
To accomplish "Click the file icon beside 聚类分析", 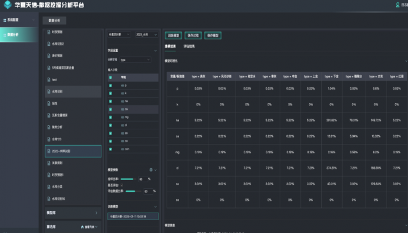I will coord(48,127).
